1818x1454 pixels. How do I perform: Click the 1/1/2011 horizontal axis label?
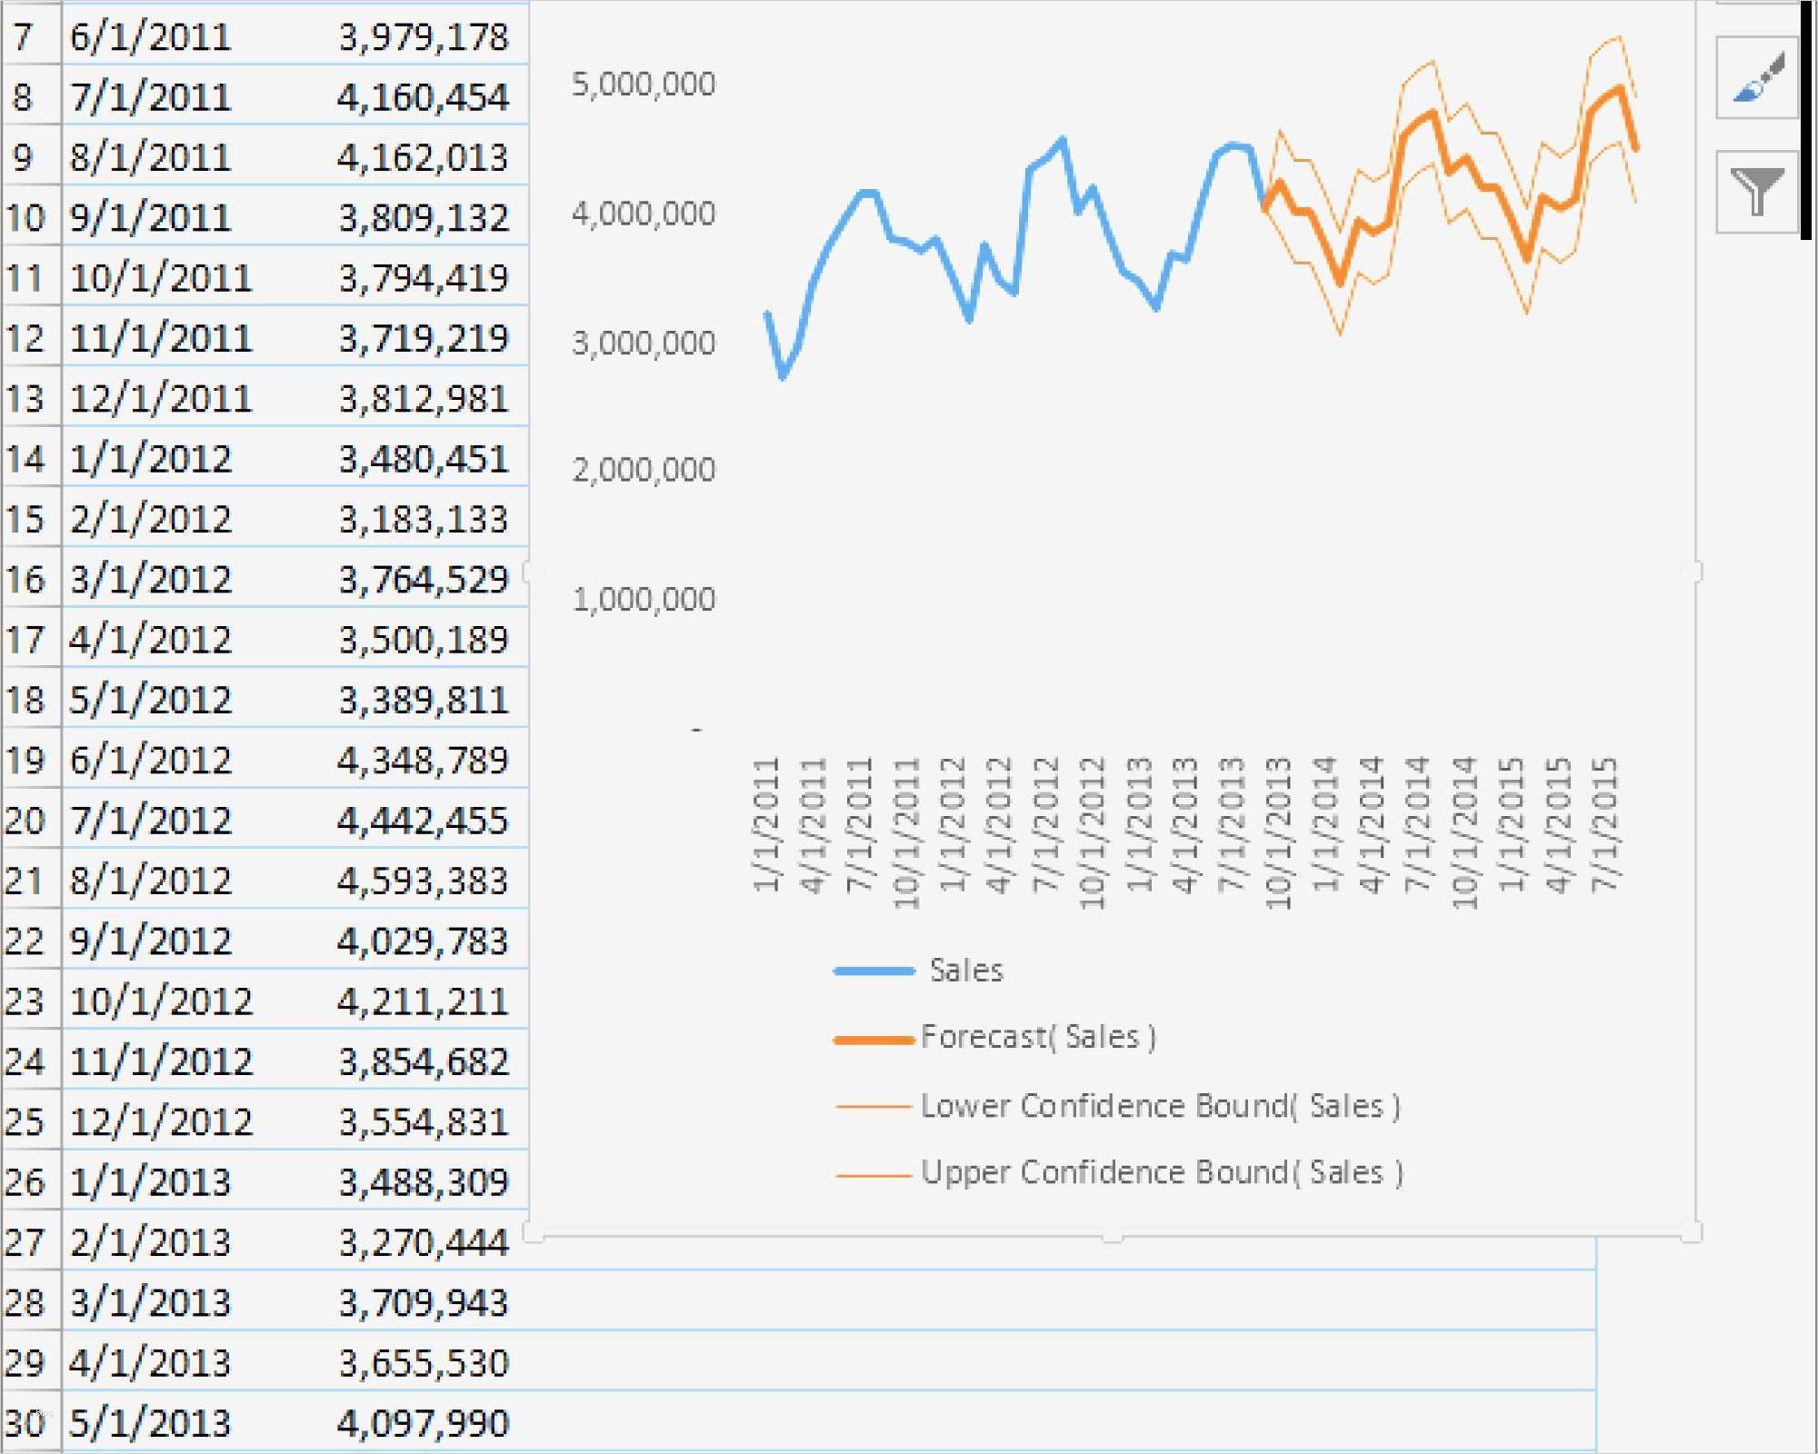pyautogui.click(x=766, y=823)
